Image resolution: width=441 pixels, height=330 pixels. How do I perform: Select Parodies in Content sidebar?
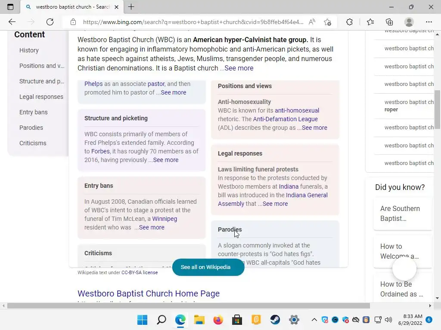[x=31, y=127]
